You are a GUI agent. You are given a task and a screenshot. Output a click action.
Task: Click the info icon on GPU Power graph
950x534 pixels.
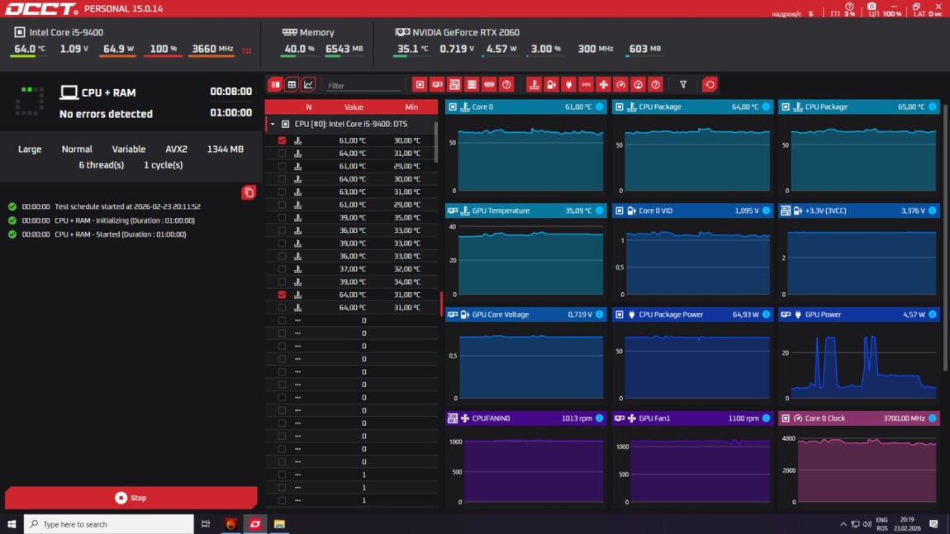click(933, 314)
